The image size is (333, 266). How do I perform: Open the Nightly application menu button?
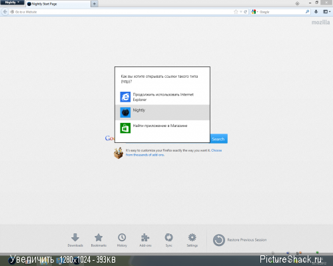12,3
